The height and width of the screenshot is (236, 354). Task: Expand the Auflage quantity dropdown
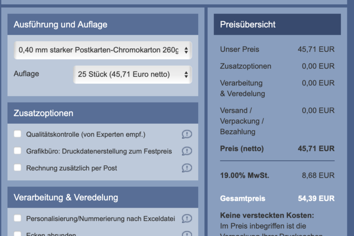pos(132,74)
